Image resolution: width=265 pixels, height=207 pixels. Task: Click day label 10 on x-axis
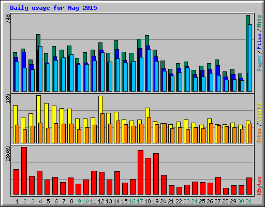pos(85,201)
